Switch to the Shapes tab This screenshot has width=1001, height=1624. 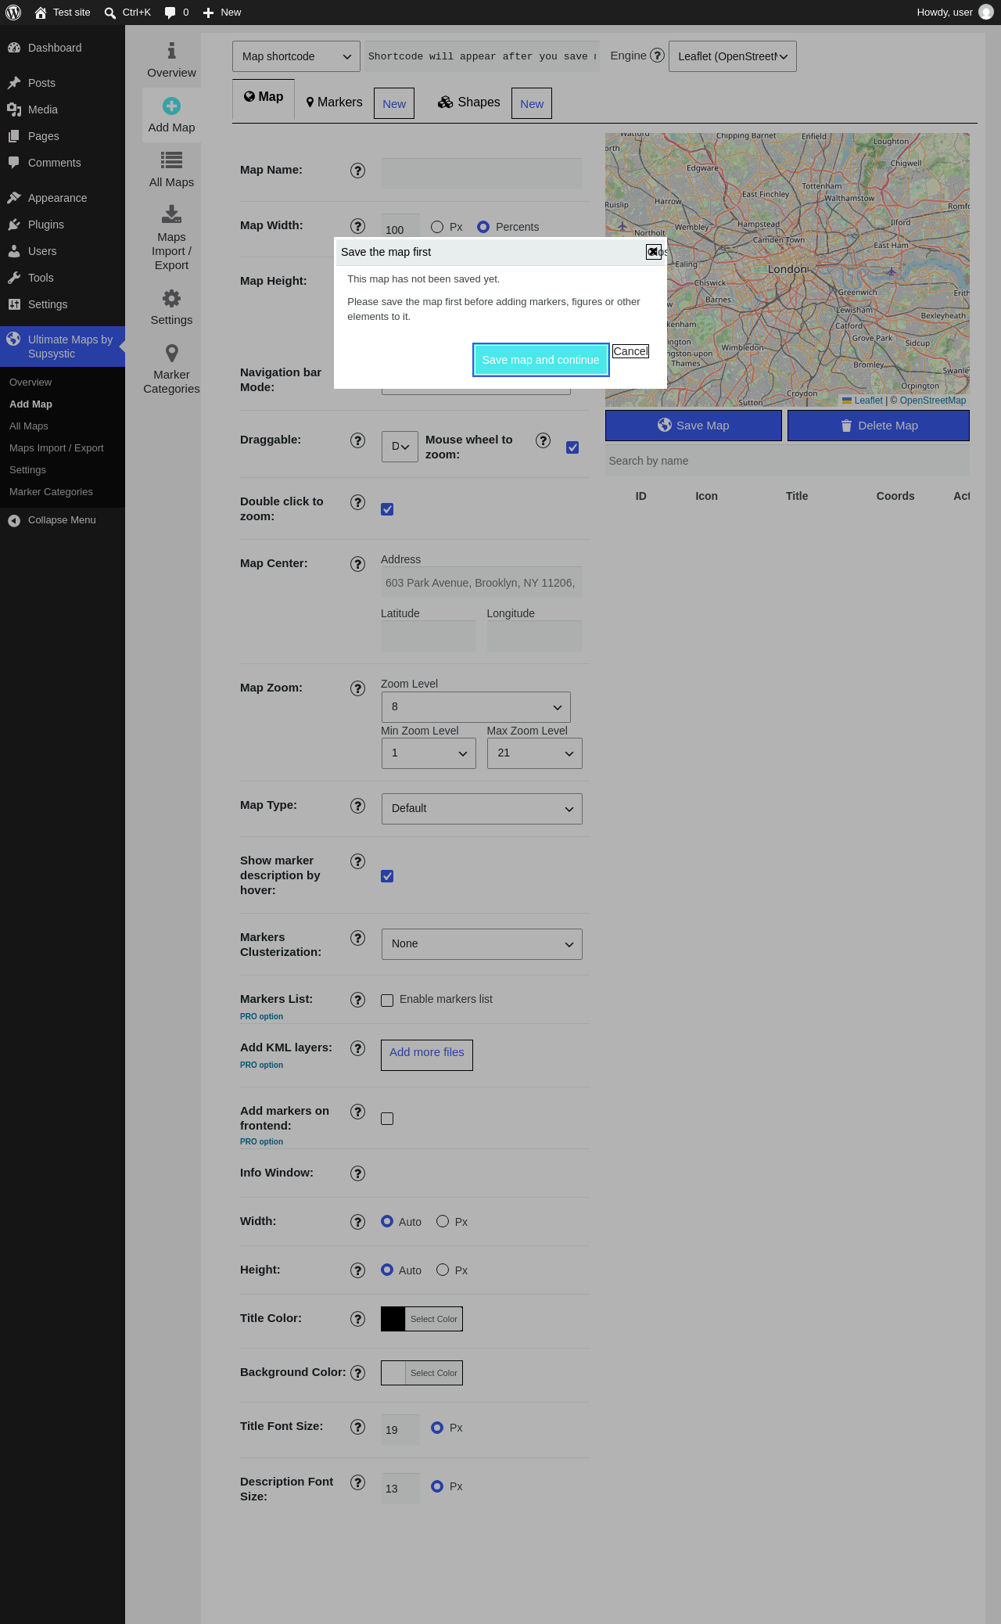(469, 102)
